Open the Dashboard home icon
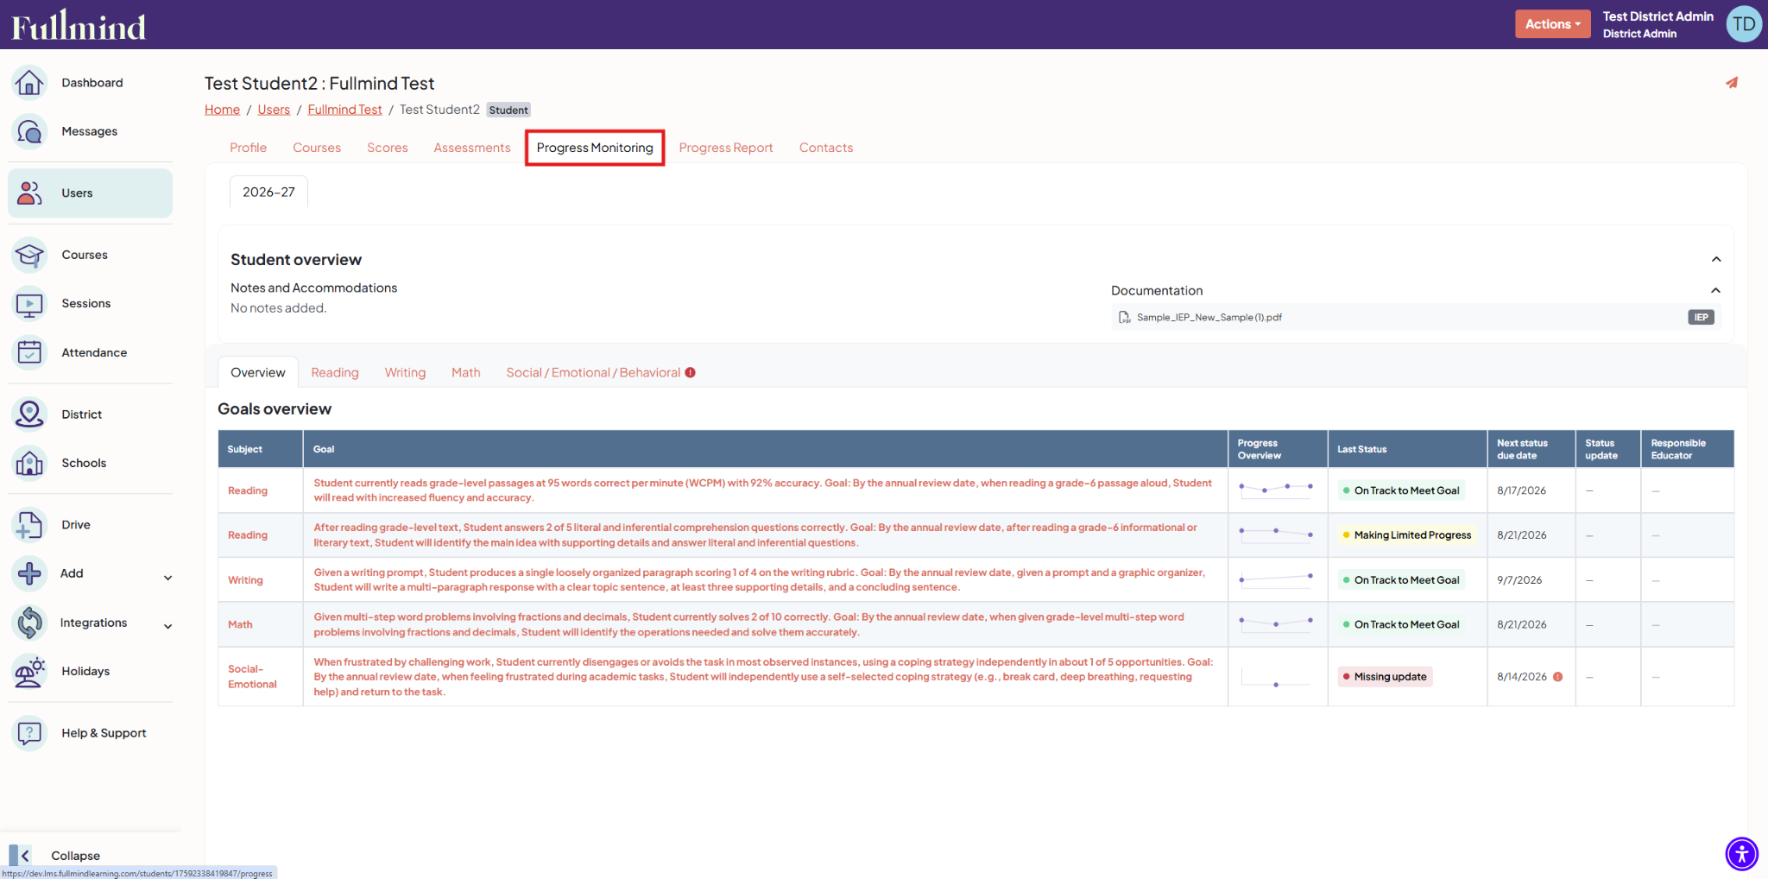This screenshot has height=879, width=1768. click(x=29, y=83)
